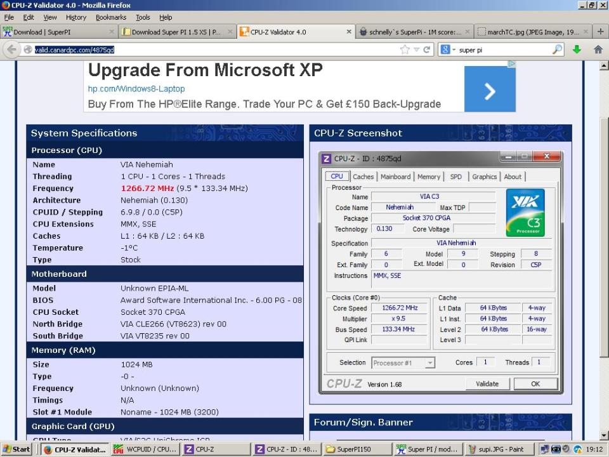
Task: Click the Firefox back arrow button
Action: point(11,50)
